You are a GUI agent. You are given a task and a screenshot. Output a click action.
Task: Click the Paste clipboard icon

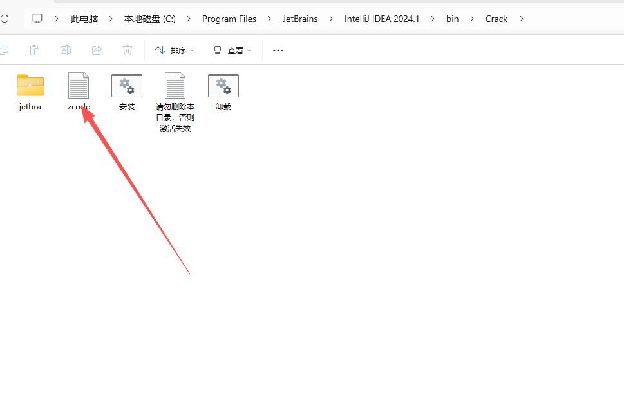(34, 50)
